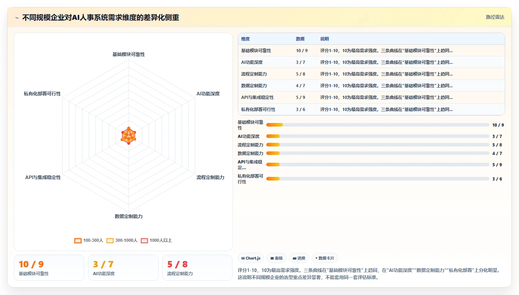Click the Chart.js tag chip
Screen dimensions: 519x295
[x=251, y=258]
